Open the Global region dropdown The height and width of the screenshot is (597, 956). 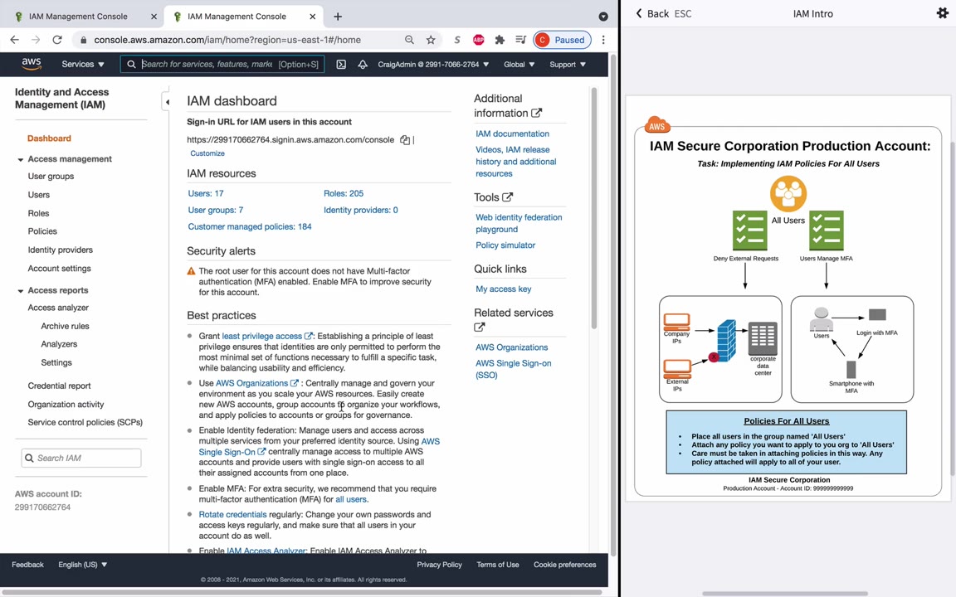[x=519, y=64]
